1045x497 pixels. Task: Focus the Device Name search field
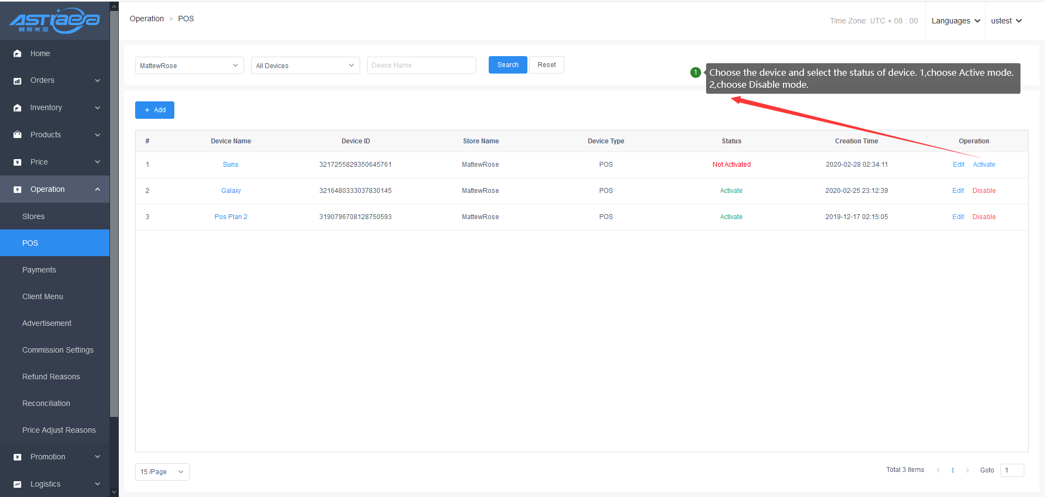tap(421, 65)
